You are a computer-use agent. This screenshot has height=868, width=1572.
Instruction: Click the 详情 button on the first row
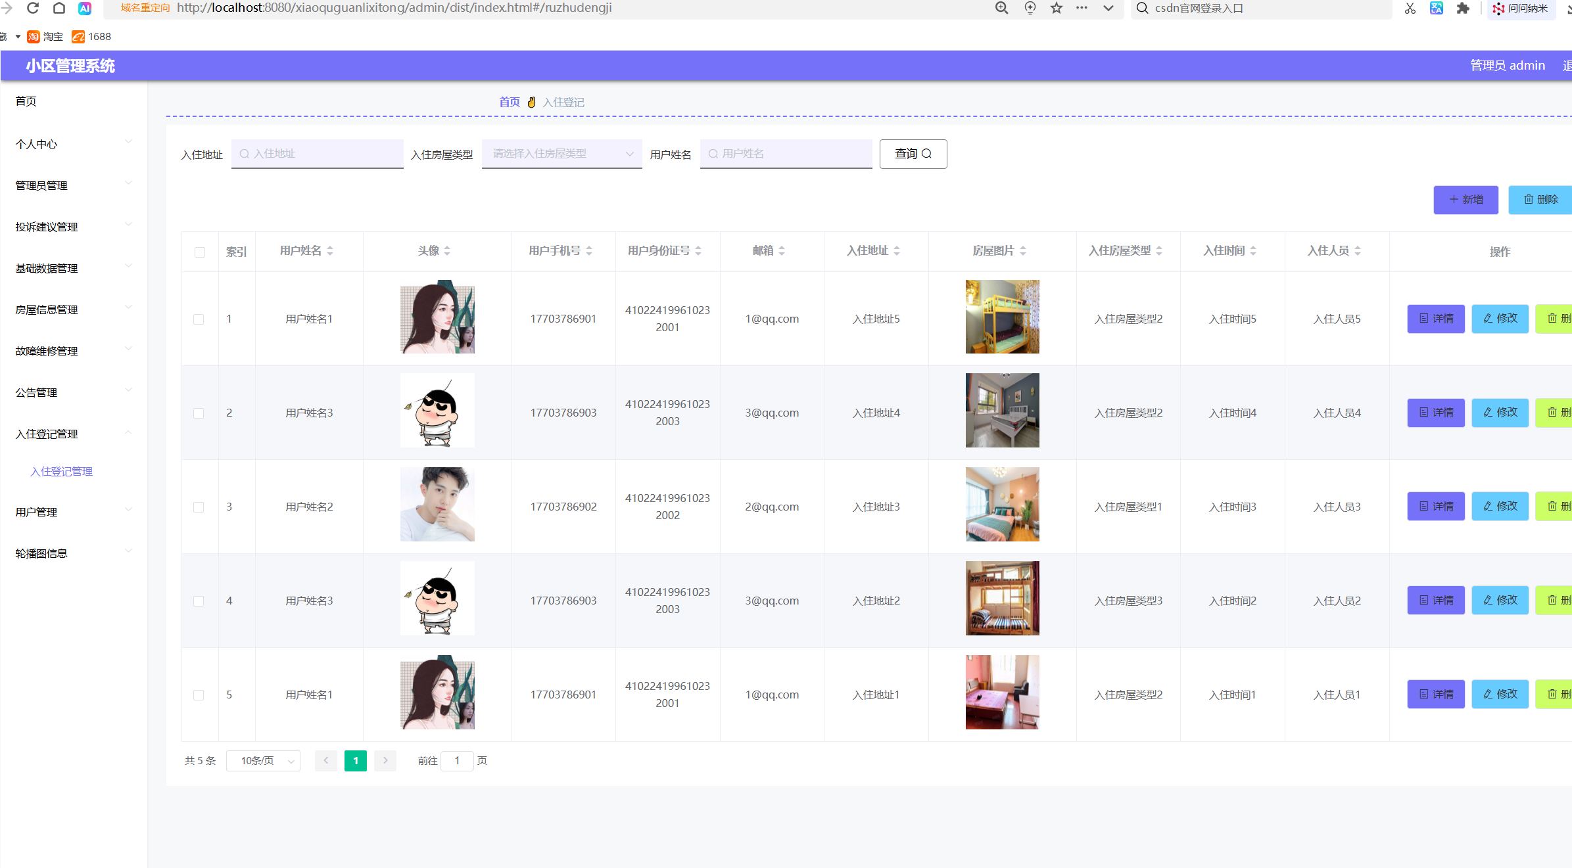point(1436,319)
